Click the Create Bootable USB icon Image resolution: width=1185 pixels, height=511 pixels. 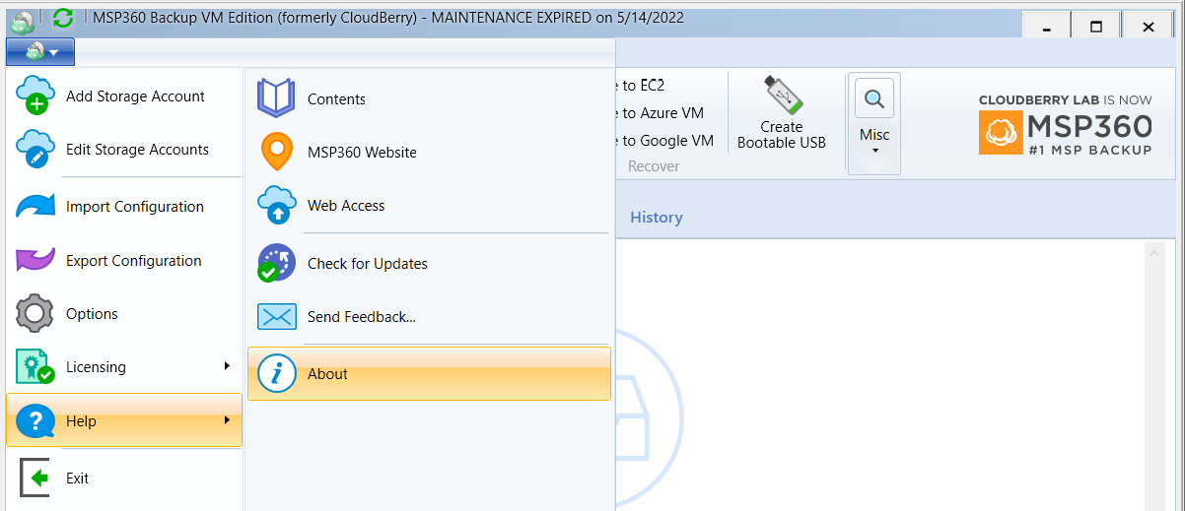tap(783, 95)
